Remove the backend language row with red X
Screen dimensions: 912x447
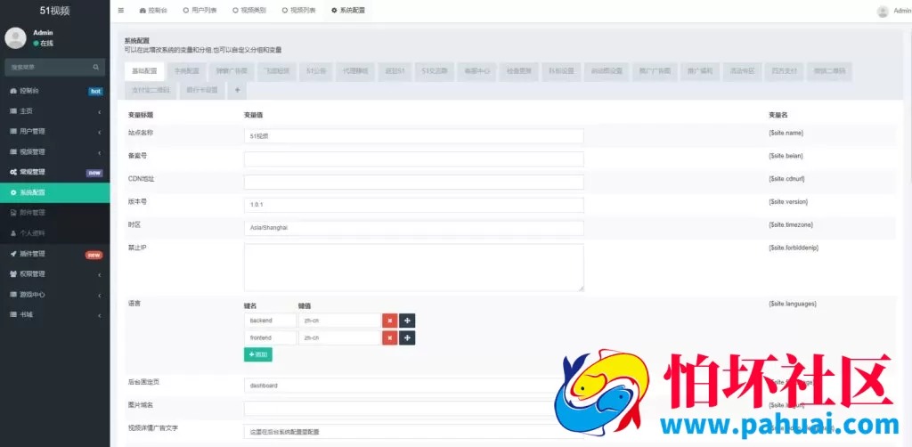(x=390, y=321)
